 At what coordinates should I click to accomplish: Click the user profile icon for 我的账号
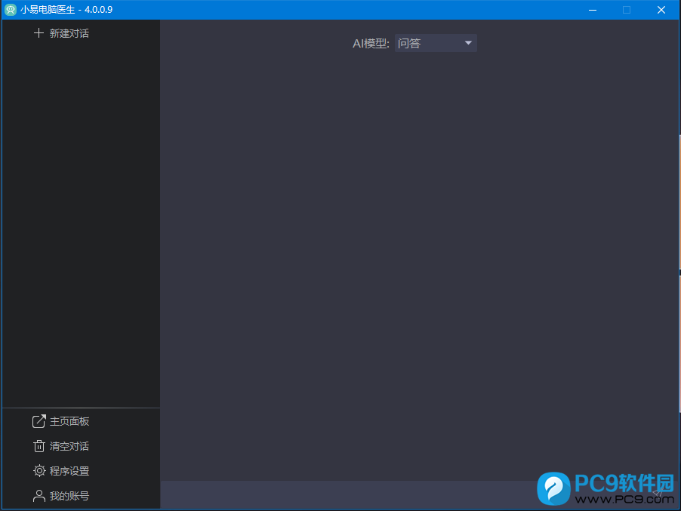[x=39, y=496]
